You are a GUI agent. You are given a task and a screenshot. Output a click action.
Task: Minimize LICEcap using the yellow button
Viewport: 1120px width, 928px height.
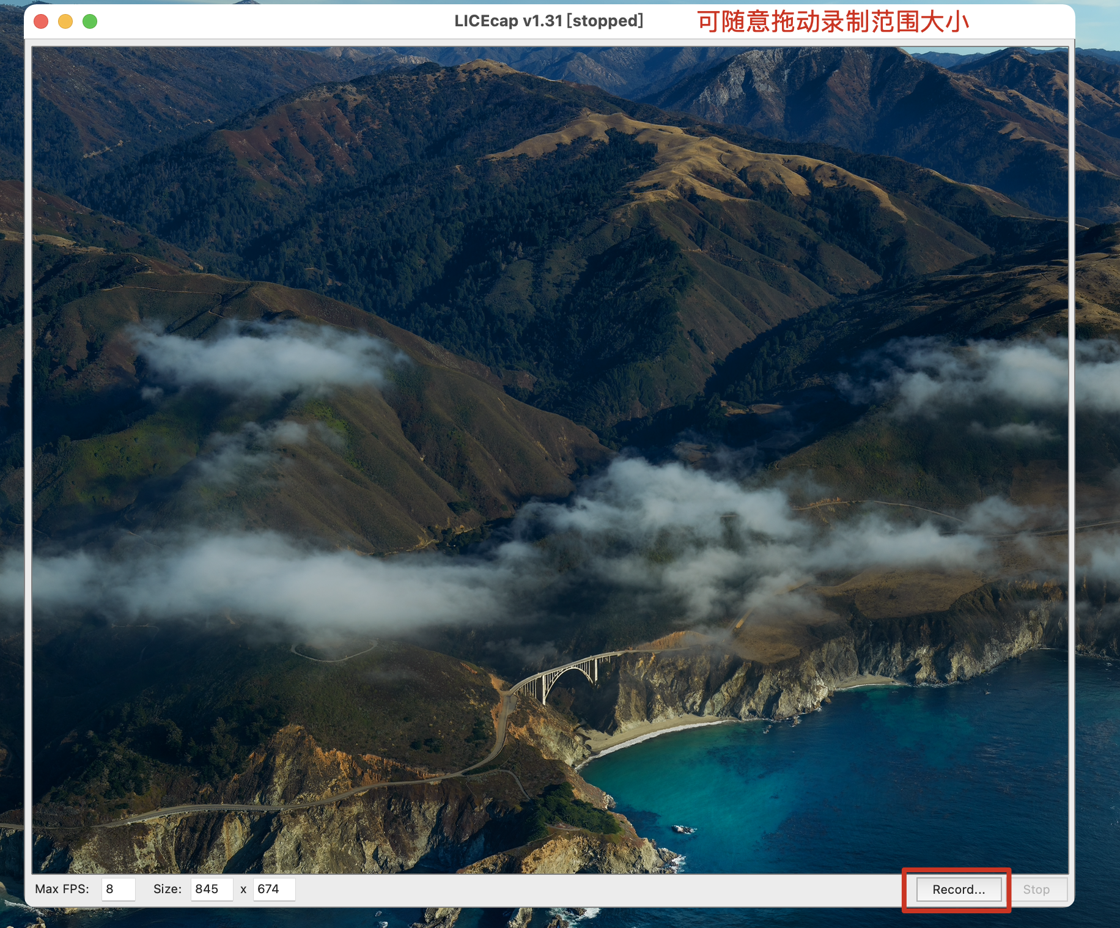[65, 21]
